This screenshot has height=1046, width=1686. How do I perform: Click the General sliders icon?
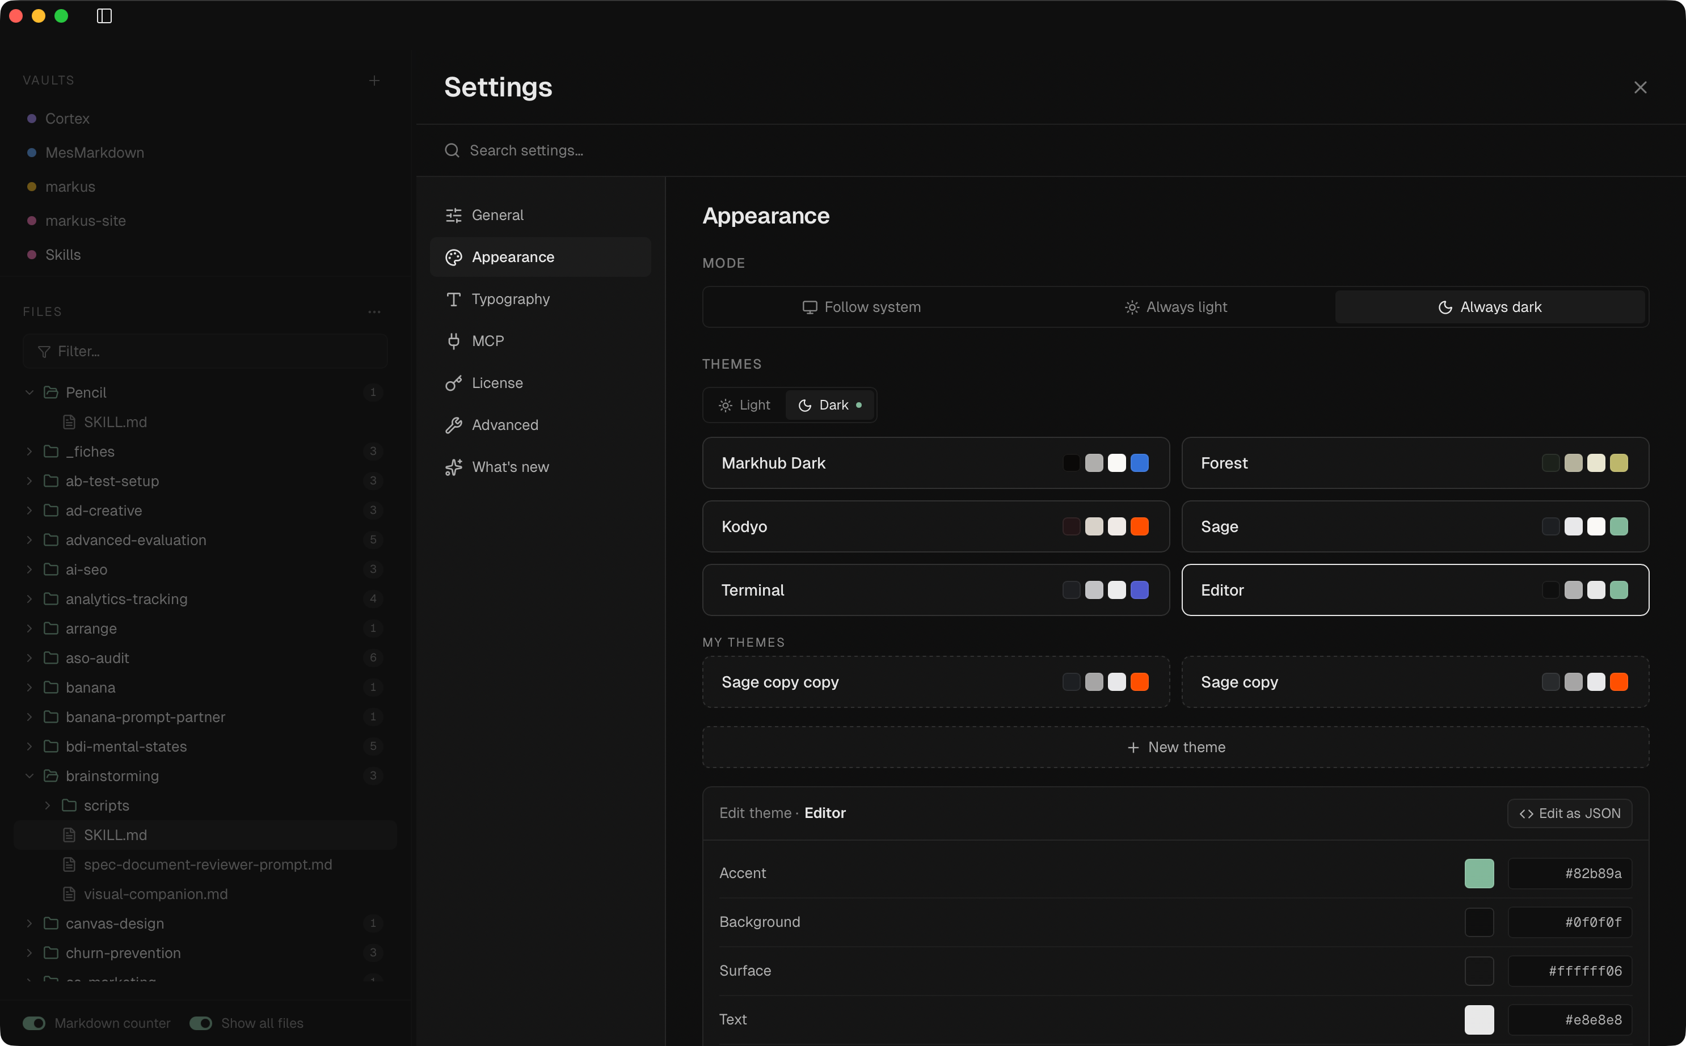pos(454,215)
